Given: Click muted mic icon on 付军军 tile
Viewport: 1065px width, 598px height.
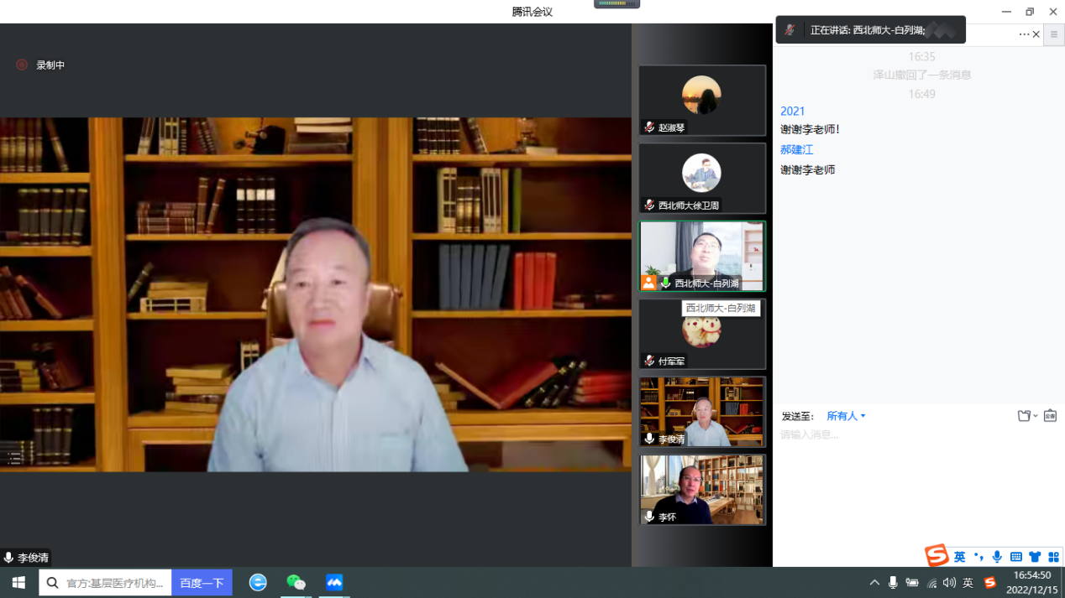Looking at the screenshot, I should [x=649, y=361].
